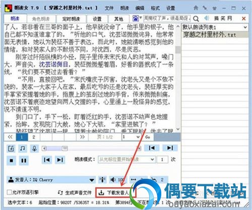Expand the page number dropdown
The width and height of the screenshot is (252, 210).
pyautogui.click(x=138, y=137)
